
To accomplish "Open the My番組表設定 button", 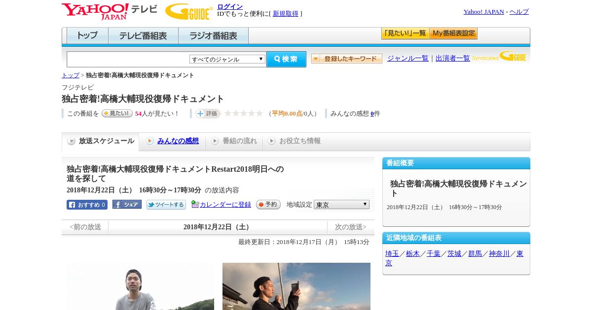I will [x=453, y=33].
